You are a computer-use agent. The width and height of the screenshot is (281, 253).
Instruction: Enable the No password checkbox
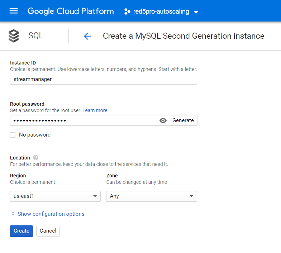tap(13, 135)
